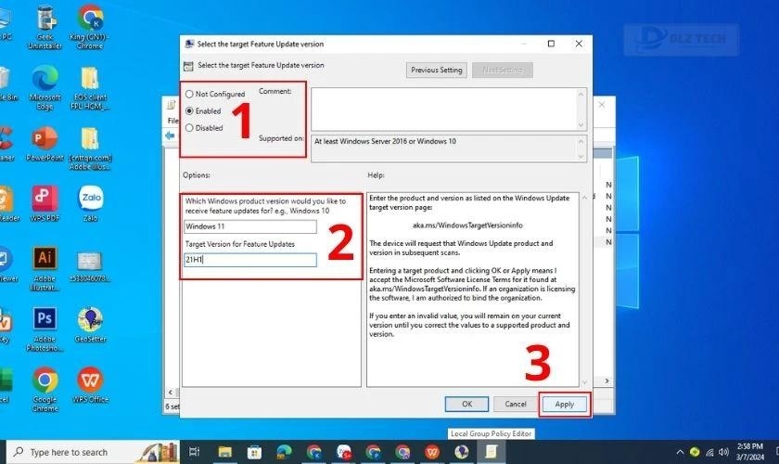Select the 2538046078 desktop file
The image size is (779, 464).
tap(90, 266)
